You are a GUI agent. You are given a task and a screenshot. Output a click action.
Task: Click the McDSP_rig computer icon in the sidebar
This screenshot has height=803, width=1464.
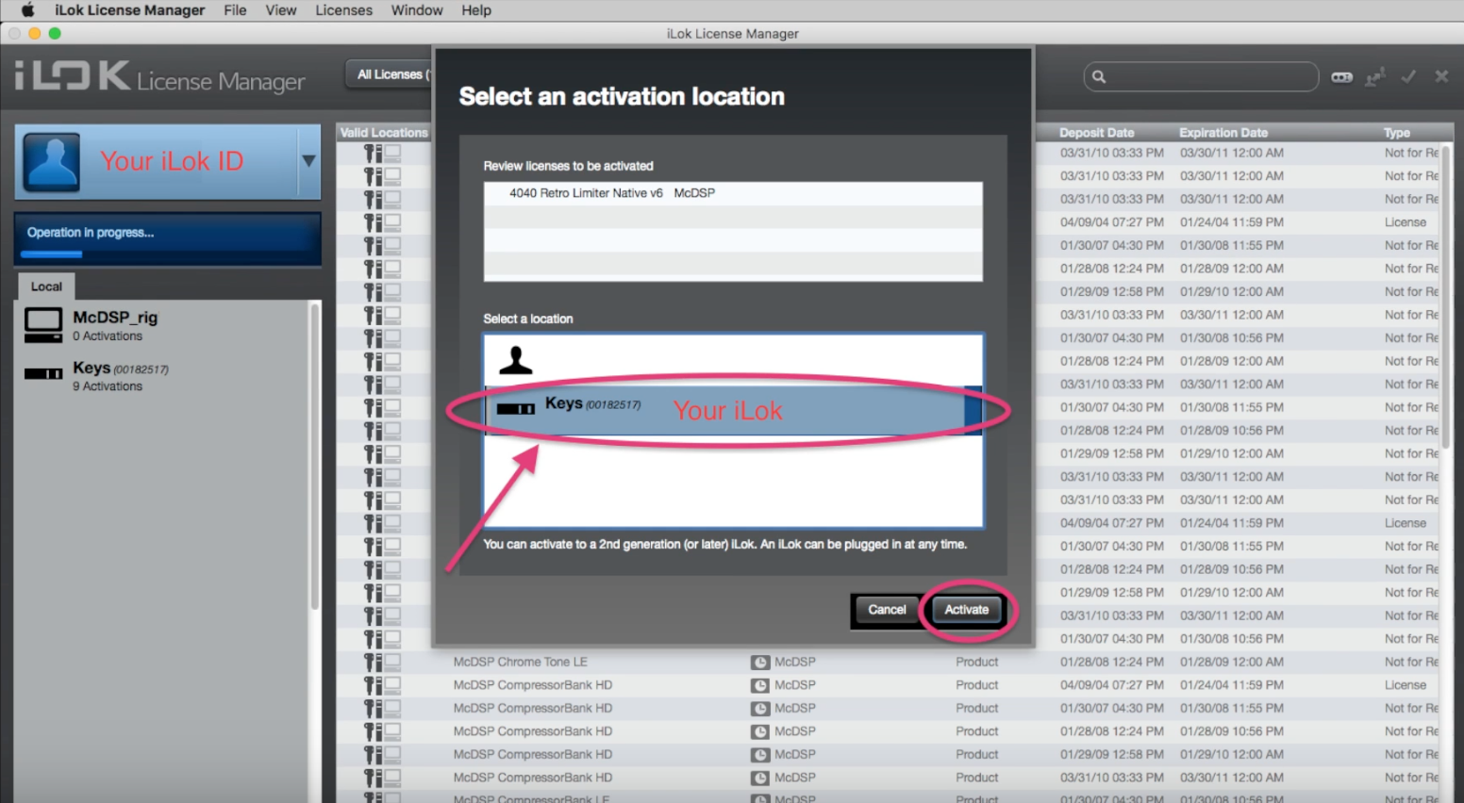coord(43,325)
